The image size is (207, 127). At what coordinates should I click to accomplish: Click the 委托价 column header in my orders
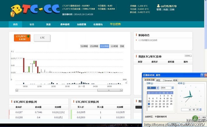pos(155,62)
